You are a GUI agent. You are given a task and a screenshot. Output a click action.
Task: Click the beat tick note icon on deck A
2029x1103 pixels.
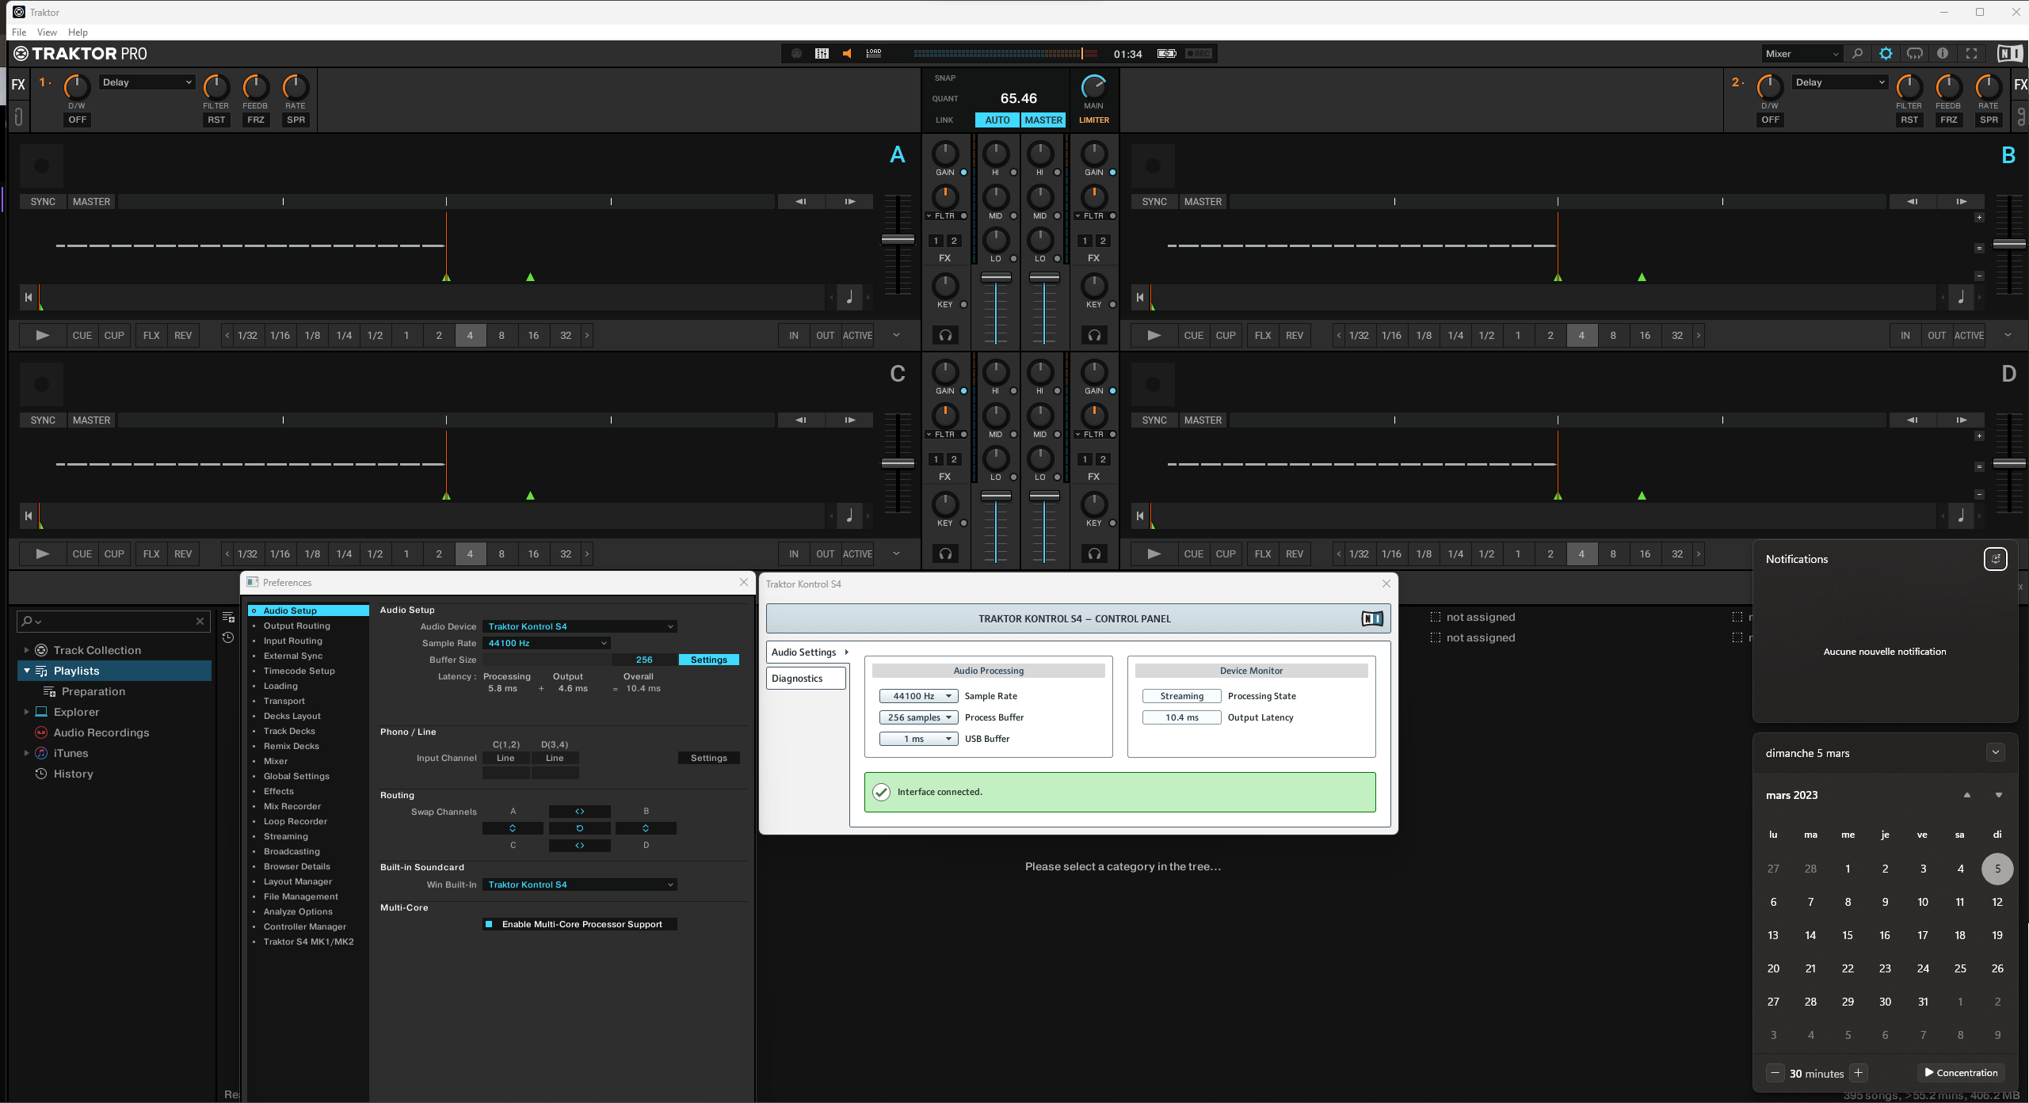pos(849,298)
